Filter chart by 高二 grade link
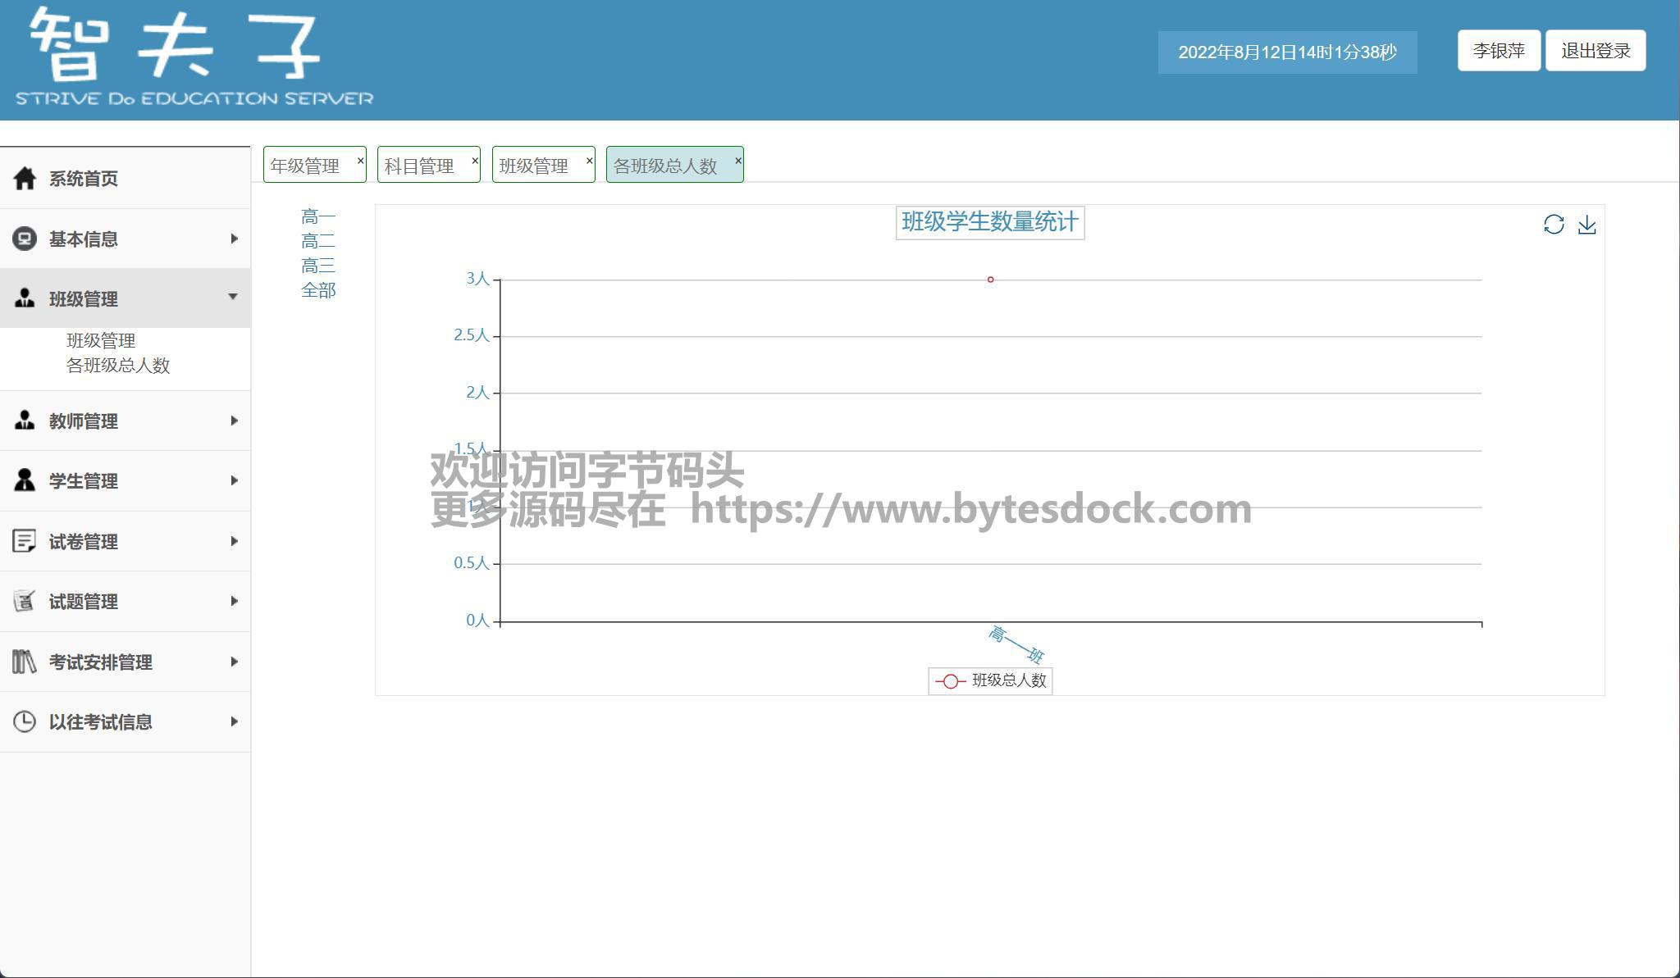Image resolution: width=1680 pixels, height=978 pixels. pyautogui.click(x=318, y=241)
